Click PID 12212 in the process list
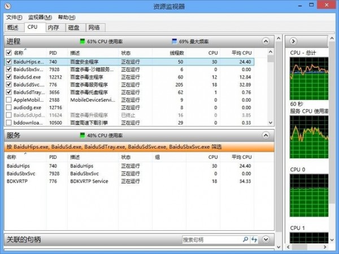Screen dimensions: 339x254 [x=55, y=77]
